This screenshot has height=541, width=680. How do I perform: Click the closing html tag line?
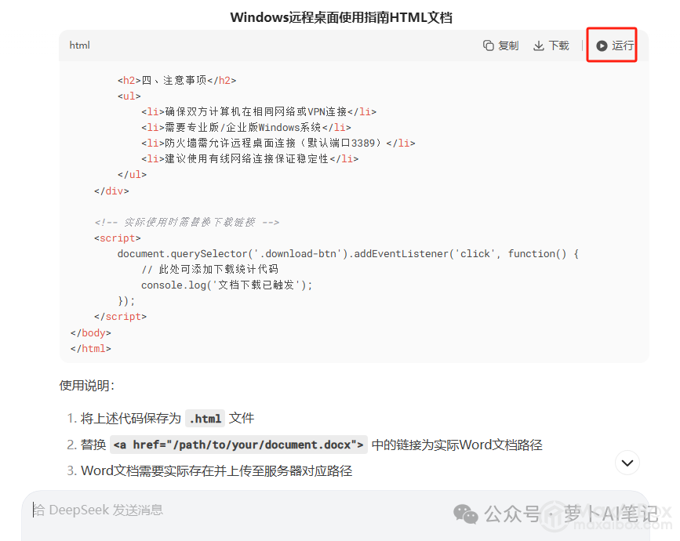point(91,349)
